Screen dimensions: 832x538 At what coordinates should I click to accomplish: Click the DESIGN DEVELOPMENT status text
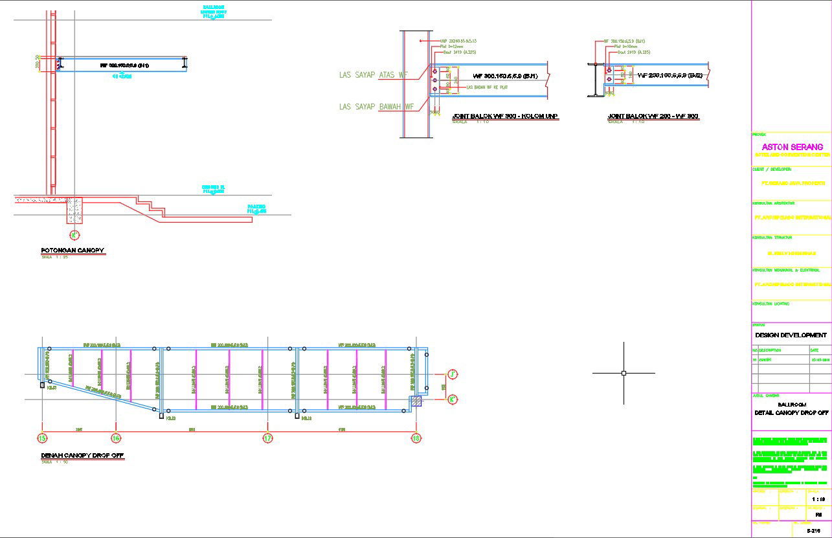point(791,335)
